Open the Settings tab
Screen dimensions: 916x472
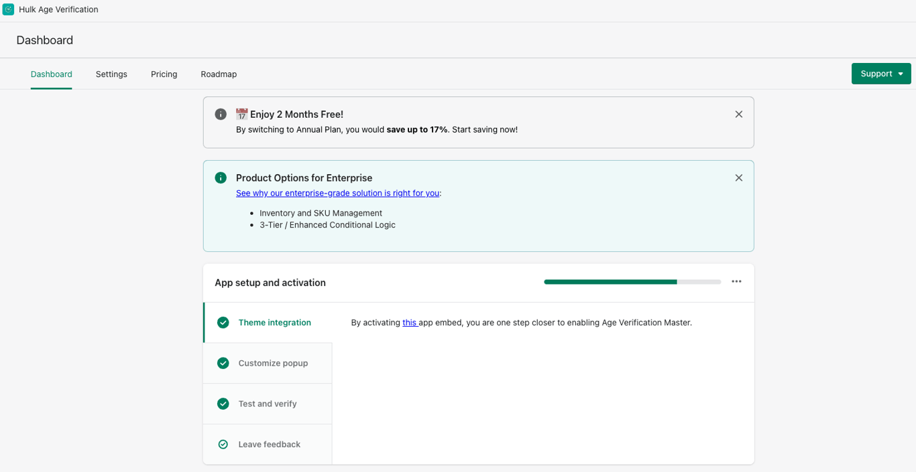pyautogui.click(x=111, y=74)
